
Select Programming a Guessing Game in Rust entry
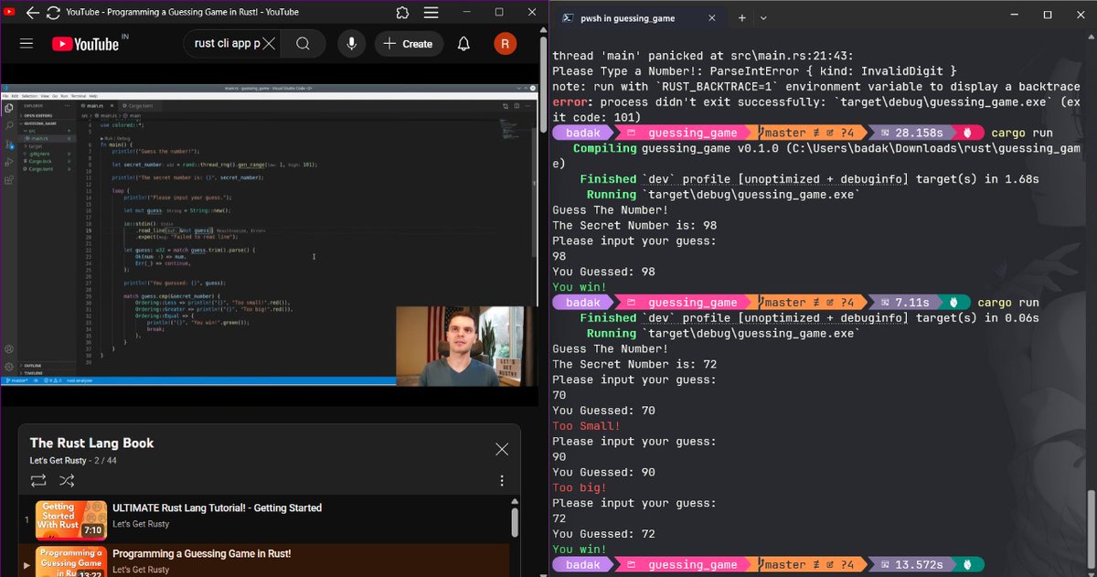[x=264, y=561]
